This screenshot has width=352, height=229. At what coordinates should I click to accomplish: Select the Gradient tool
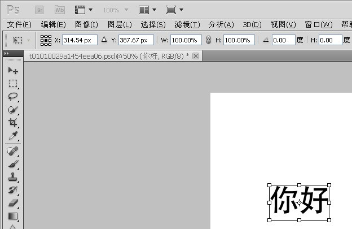tap(13, 216)
